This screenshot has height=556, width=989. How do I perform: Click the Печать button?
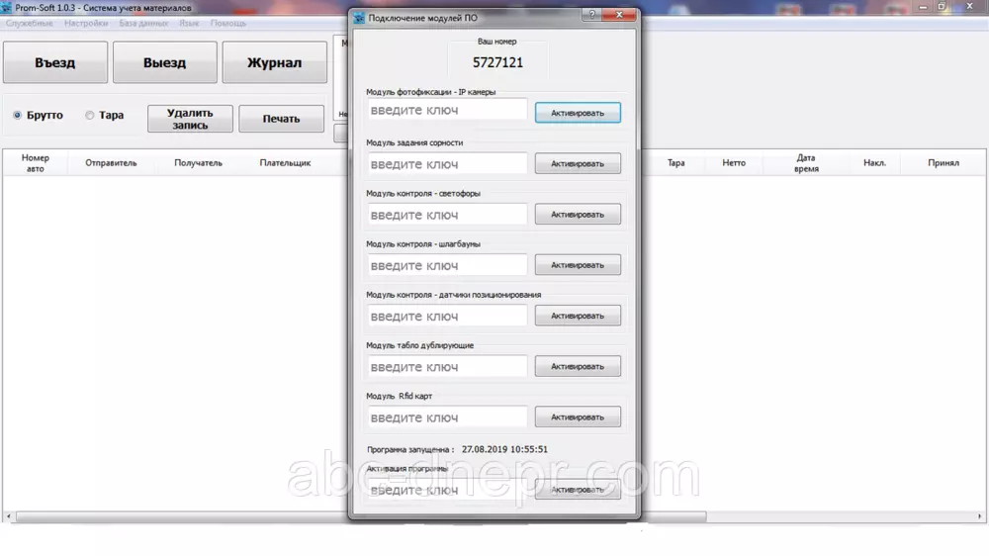click(281, 119)
